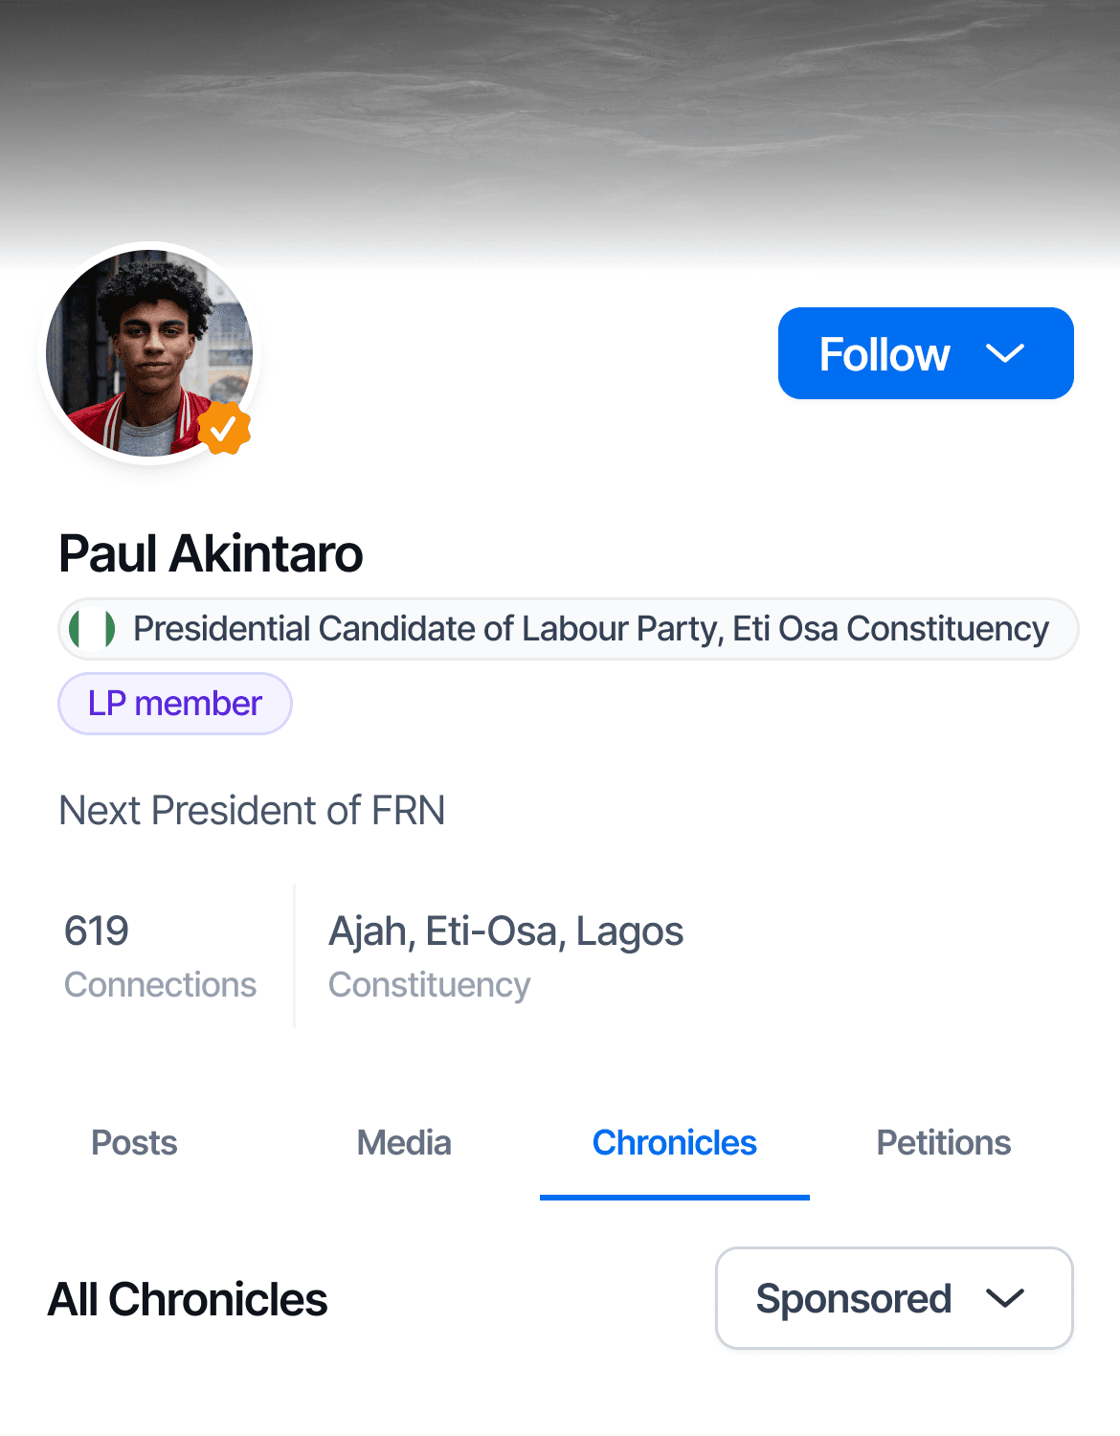Click the Nigerian flag icon
Image resolution: width=1120 pixels, height=1436 pixels.
pos(93,629)
